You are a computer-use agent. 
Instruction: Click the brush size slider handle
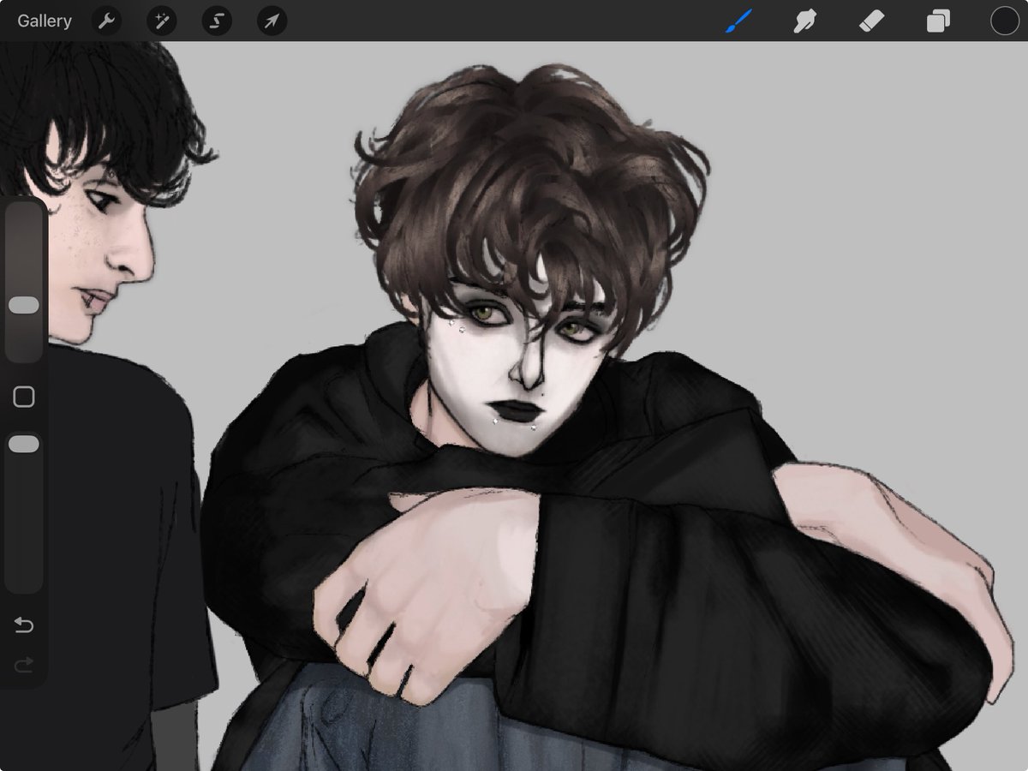[24, 305]
